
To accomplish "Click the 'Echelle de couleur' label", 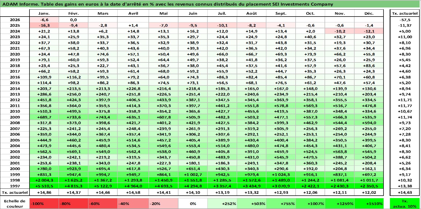I will [x=15, y=203].
